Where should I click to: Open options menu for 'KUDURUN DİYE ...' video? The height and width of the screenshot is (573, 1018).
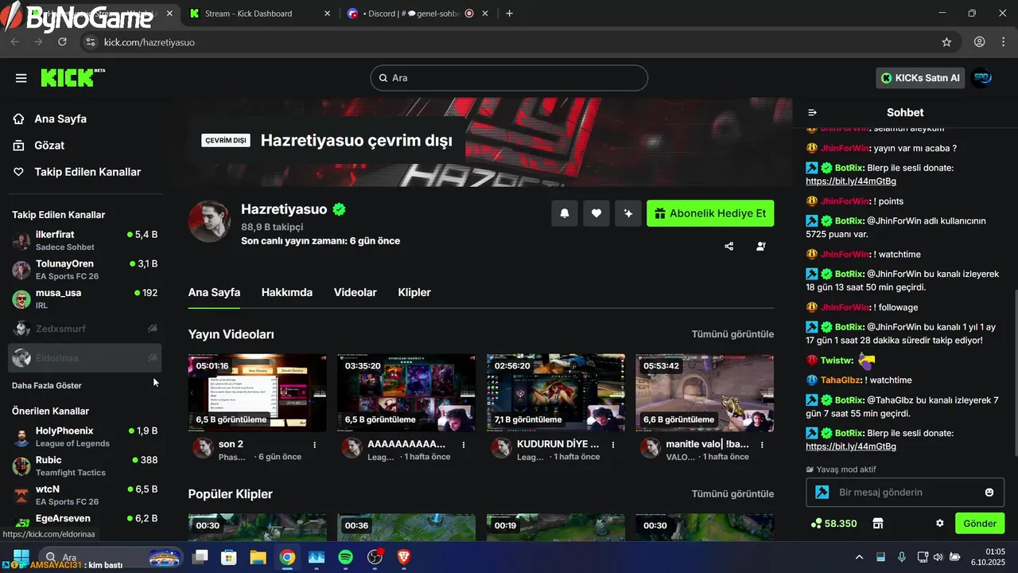pyautogui.click(x=613, y=445)
